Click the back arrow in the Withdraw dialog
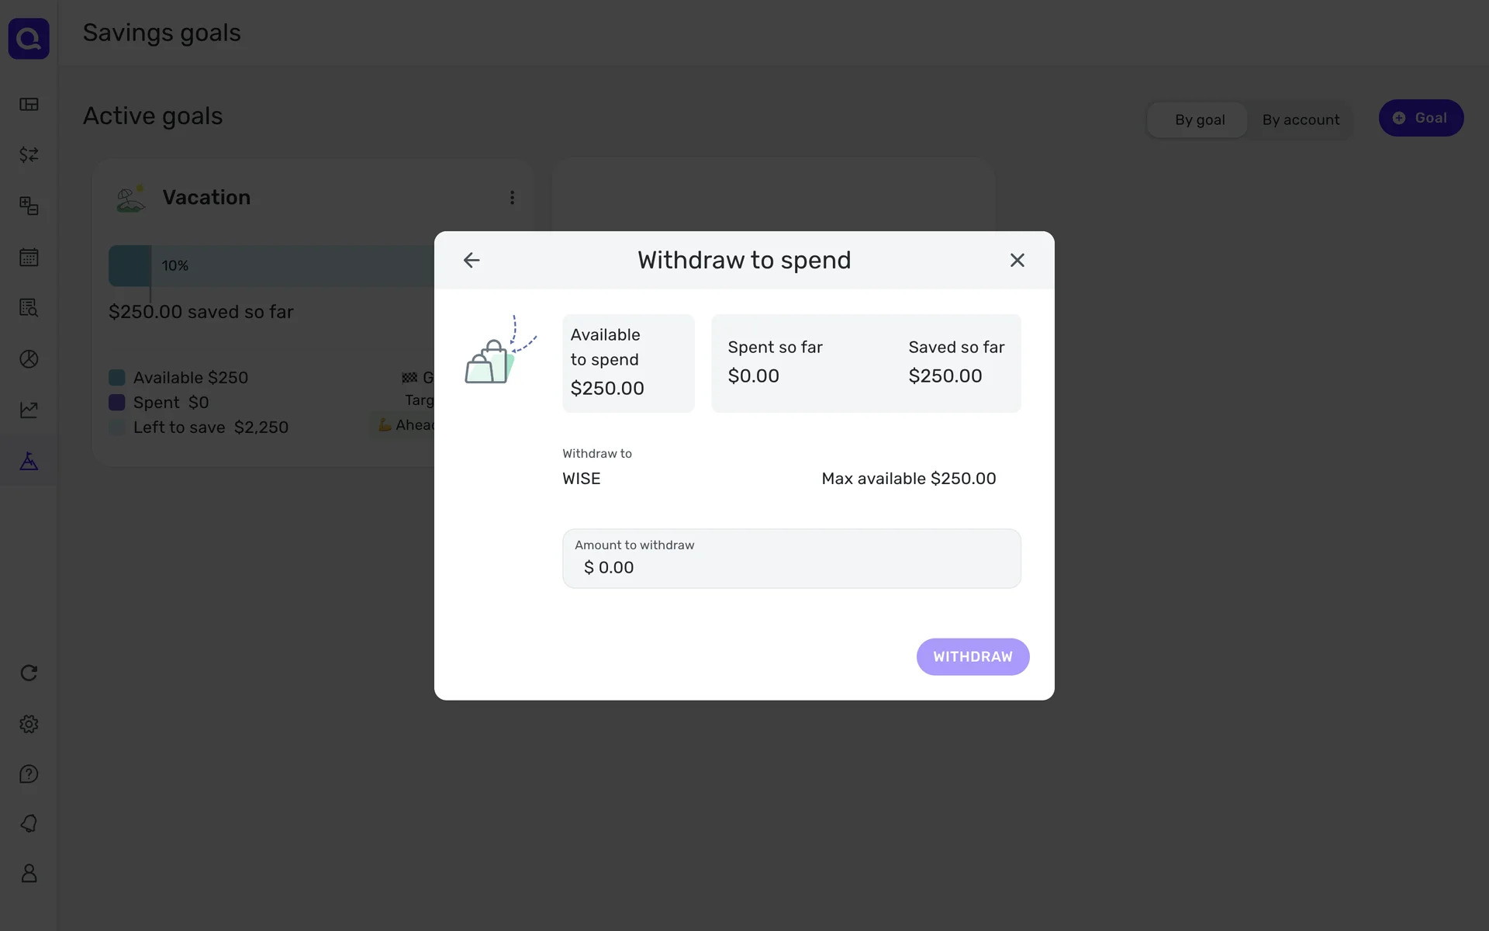Viewport: 1489px width, 931px height. click(x=472, y=260)
